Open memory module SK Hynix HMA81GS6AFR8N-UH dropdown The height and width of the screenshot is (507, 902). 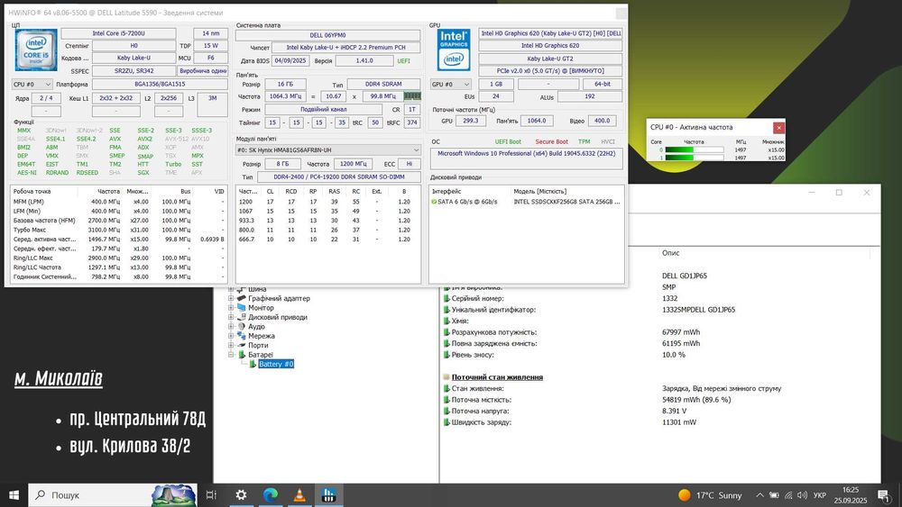(x=328, y=149)
